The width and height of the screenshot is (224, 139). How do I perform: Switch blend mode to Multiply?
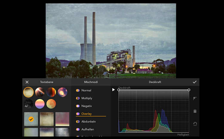[87, 98]
